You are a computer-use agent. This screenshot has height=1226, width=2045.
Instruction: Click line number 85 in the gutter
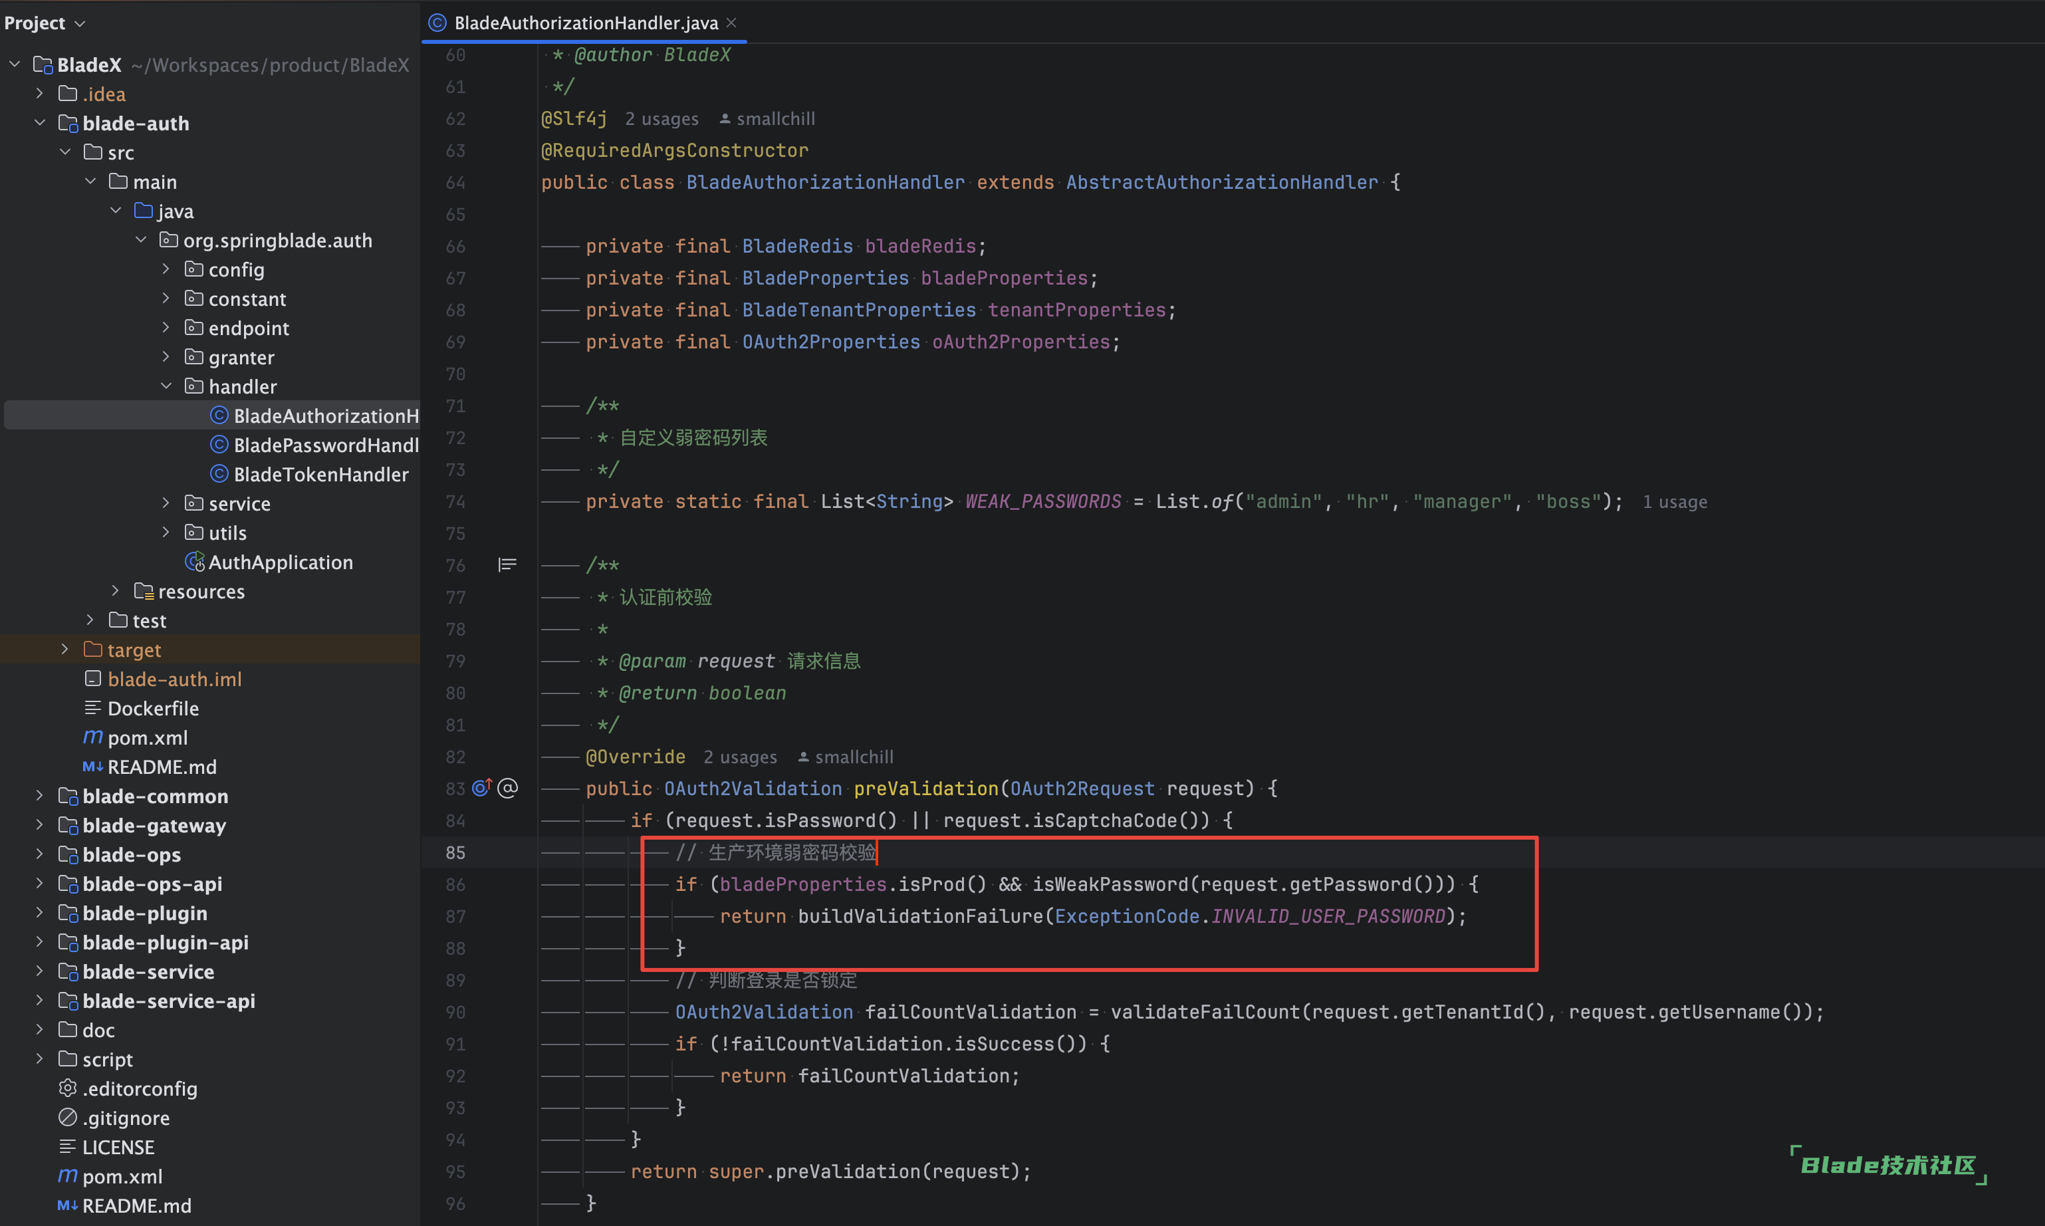(455, 852)
